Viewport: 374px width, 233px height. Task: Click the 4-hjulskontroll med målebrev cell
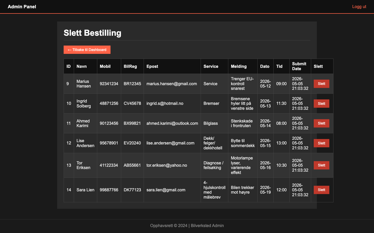click(215, 190)
